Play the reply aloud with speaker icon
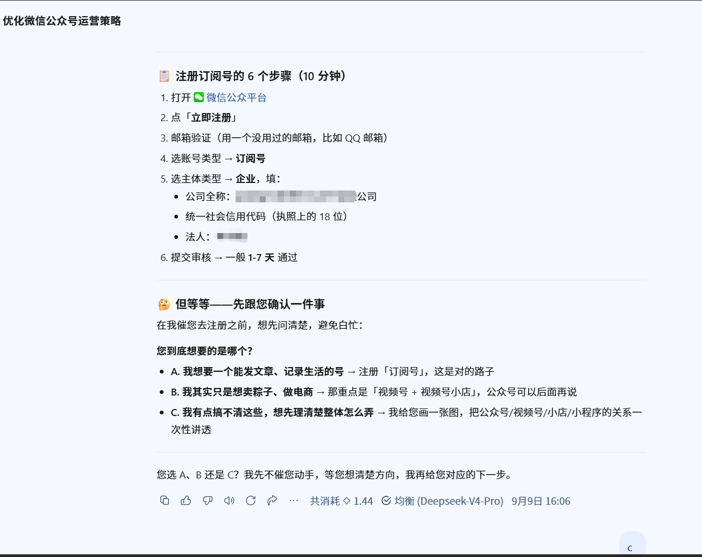Viewport: 702px width, 557px height. (229, 500)
